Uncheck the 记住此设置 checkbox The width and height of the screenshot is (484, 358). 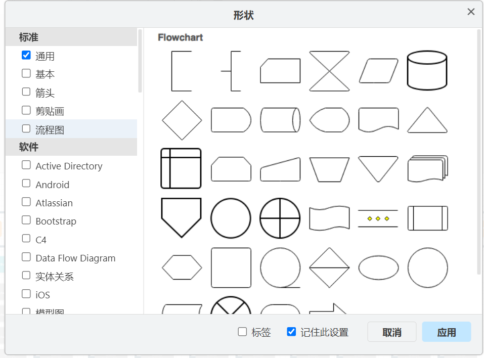point(291,332)
